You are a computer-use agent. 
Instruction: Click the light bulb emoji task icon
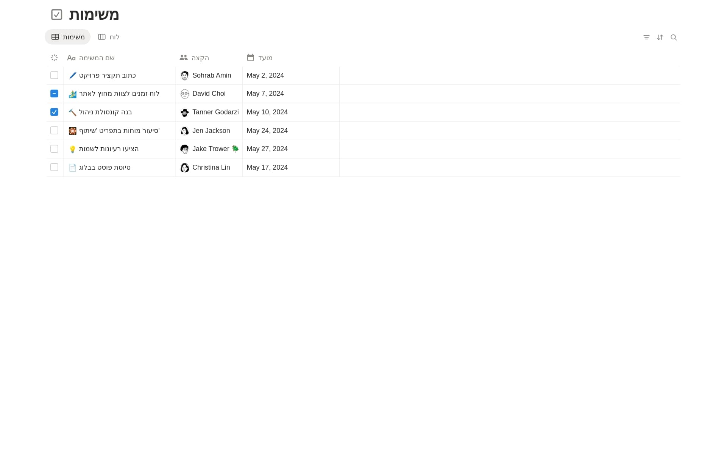tap(72, 149)
